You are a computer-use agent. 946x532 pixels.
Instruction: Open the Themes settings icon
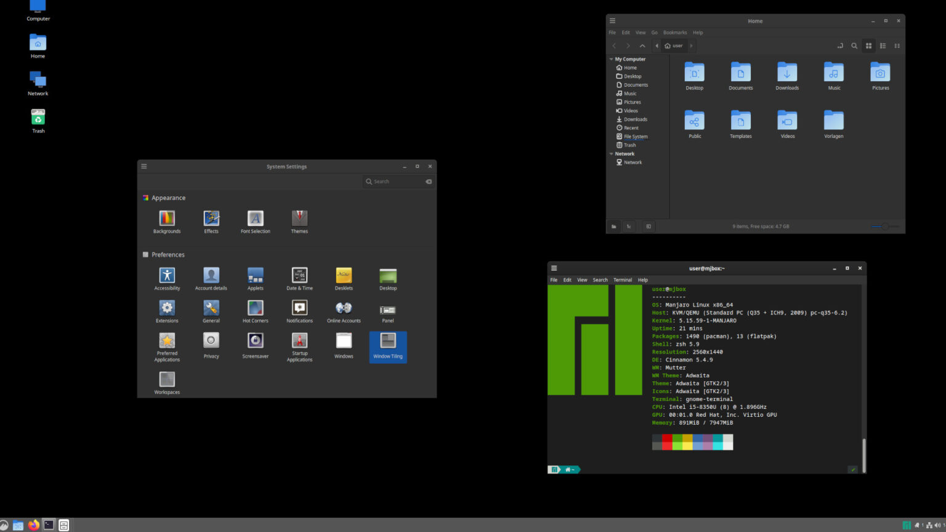coord(299,217)
